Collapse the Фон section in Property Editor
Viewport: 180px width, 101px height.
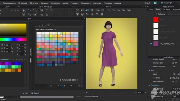[x=149, y=70]
